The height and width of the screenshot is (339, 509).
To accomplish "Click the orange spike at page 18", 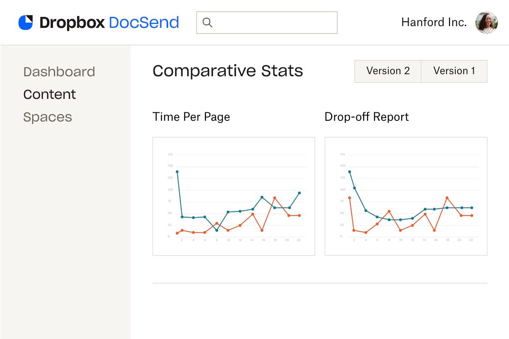I will pyautogui.click(x=274, y=197).
